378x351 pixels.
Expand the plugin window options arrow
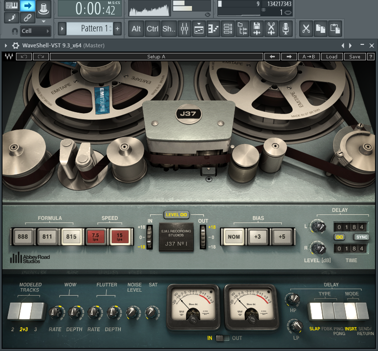coord(6,45)
